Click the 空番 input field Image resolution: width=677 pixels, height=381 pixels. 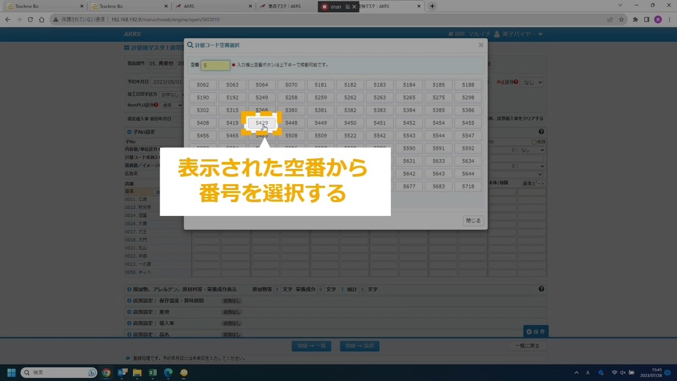215,65
